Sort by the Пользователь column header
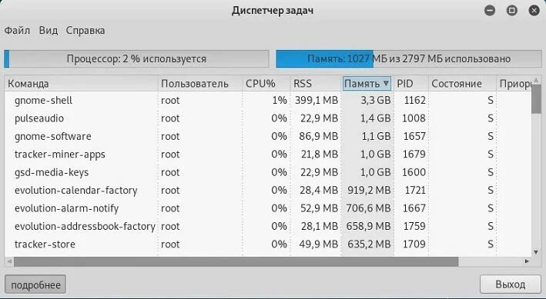 point(200,84)
